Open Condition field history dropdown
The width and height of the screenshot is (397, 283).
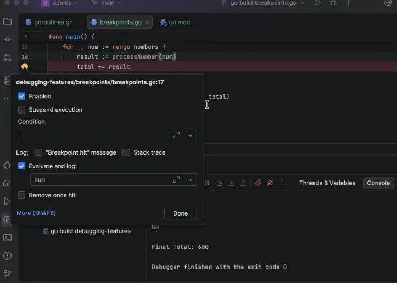(191, 135)
